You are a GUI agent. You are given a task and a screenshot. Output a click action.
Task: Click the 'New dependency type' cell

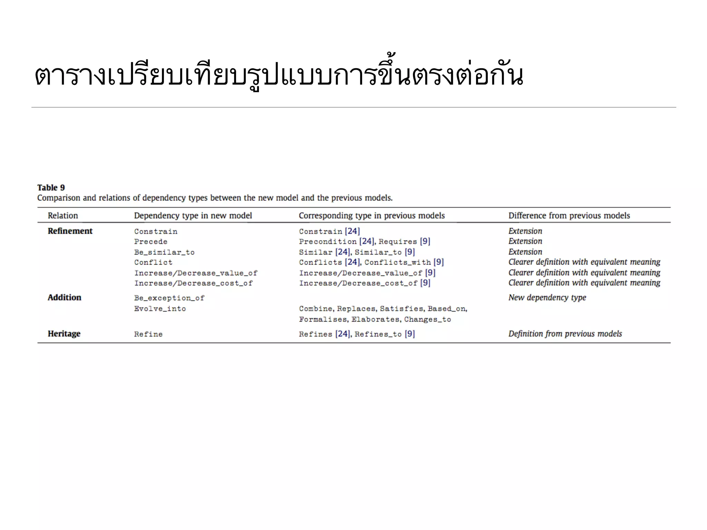[x=548, y=297]
